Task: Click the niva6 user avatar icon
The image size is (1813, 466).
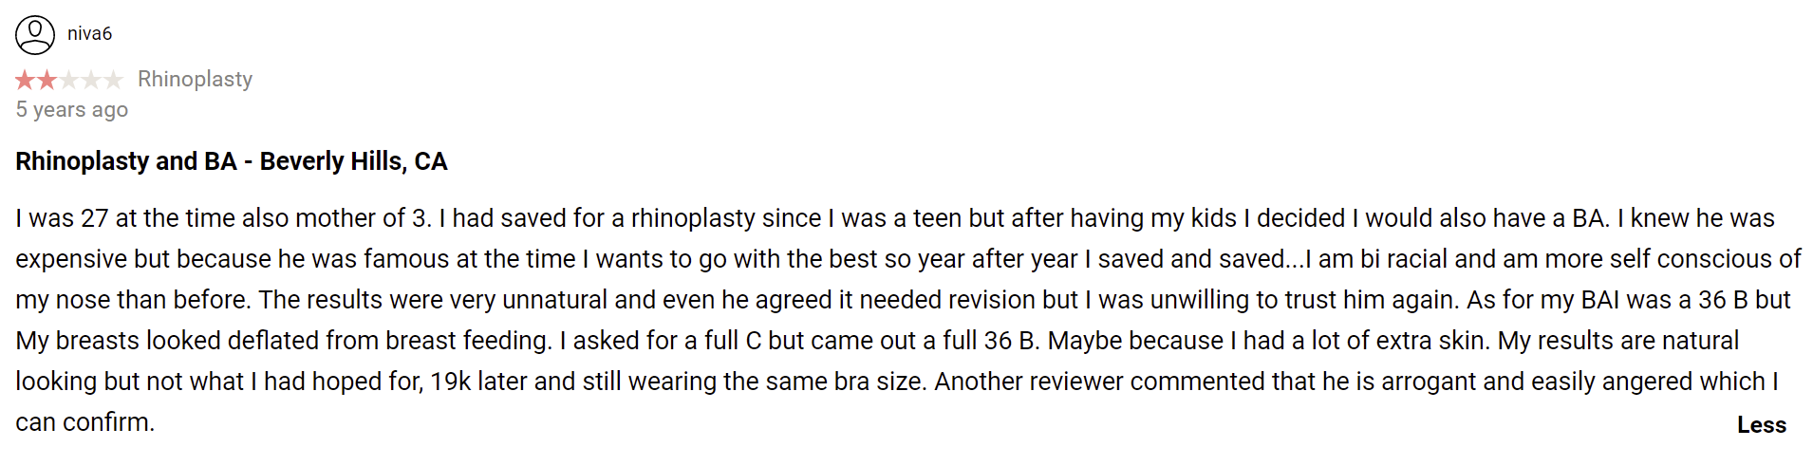Action: pyautogui.click(x=35, y=35)
